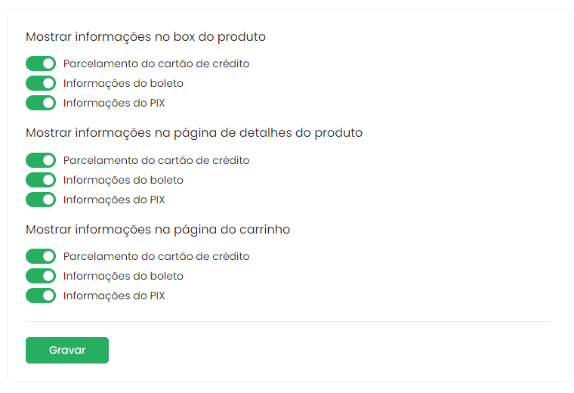The height and width of the screenshot is (393, 574).
Task: Turn off PIX information in product box section
Action: (x=41, y=103)
